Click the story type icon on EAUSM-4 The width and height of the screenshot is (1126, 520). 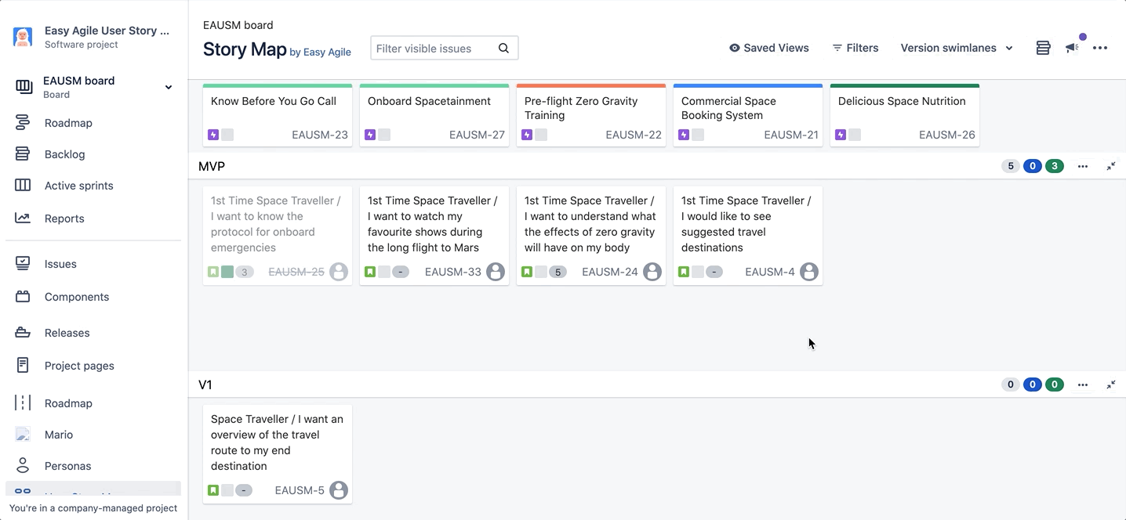(x=684, y=272)
